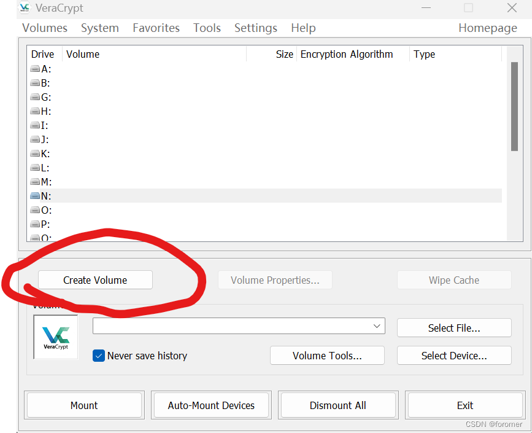
Task: Open the Settings menu
Action: coord(256,28)
